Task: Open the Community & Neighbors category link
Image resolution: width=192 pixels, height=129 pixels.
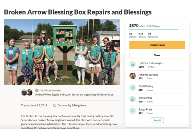Action: pyautogui.click(x=72, y=105)
